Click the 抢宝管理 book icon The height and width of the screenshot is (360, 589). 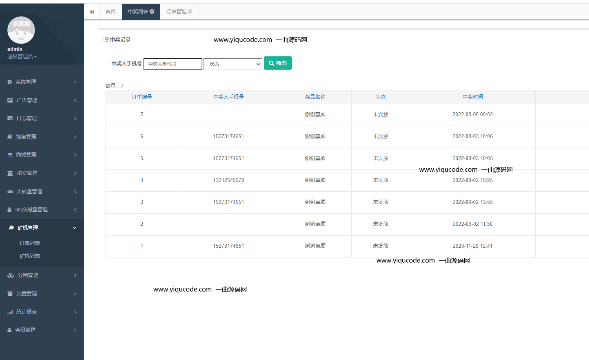pos(10,137)
